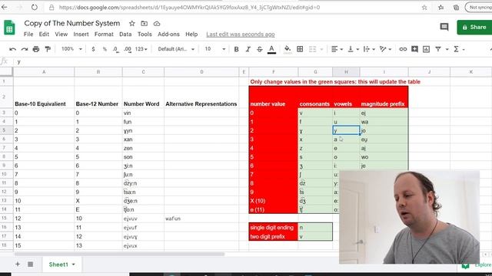The width and height of the screenshot is (492, 276).
Task: Toggle strikethrough formatting
Action: pos(260,49)
